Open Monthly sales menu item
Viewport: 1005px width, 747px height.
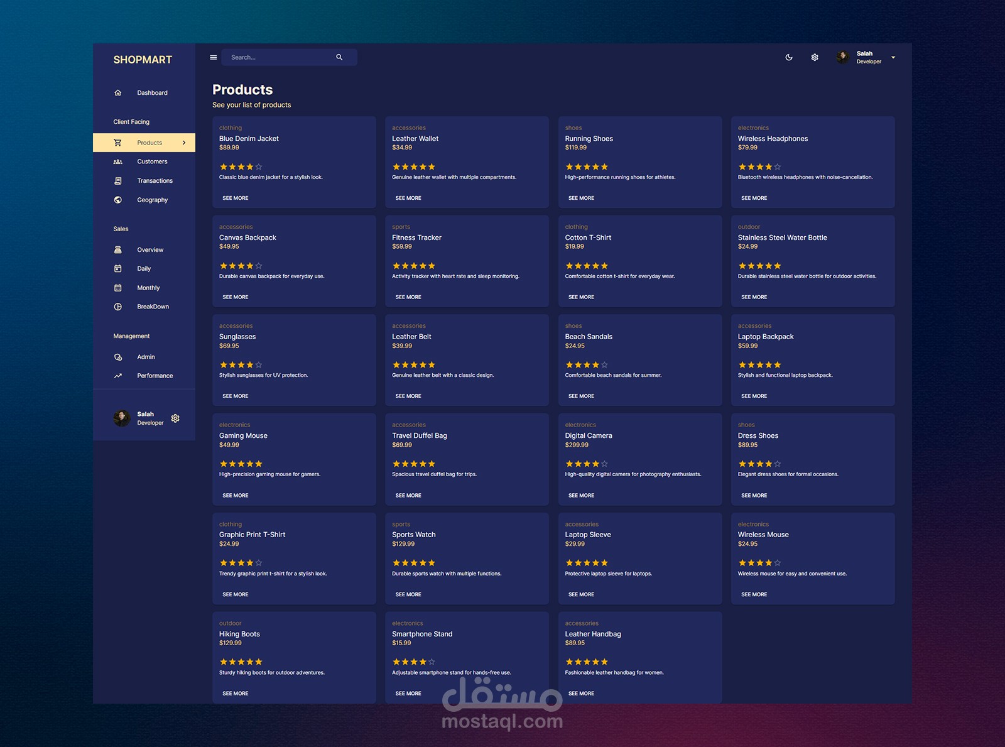144,288
